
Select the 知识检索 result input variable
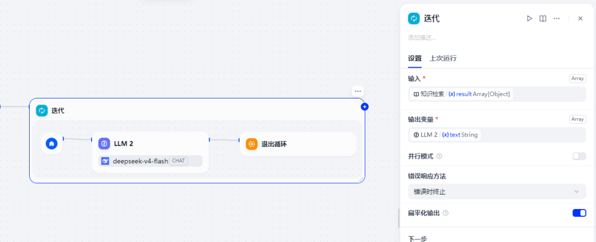(x=461, y=94)
